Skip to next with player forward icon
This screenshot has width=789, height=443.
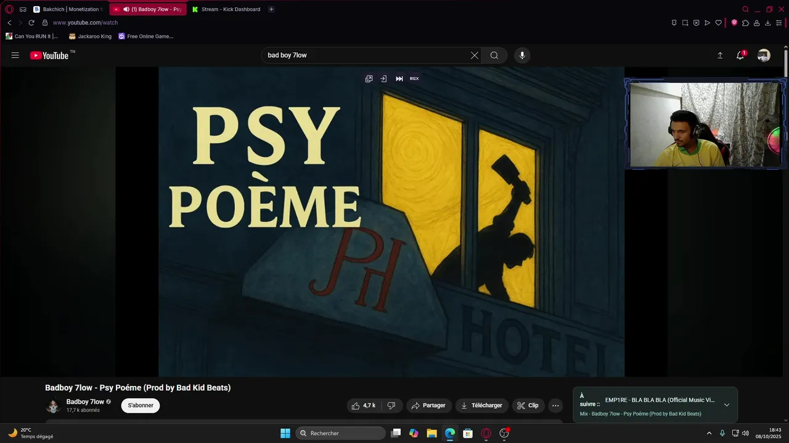399,79
